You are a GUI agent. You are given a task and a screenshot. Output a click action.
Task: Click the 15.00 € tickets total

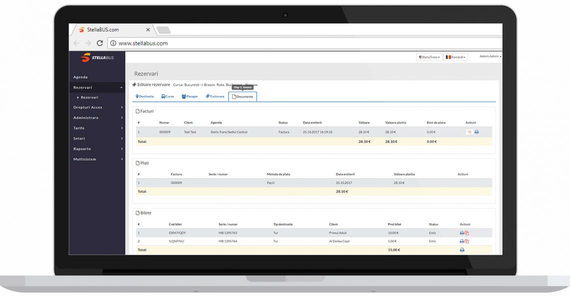point(394,250)
